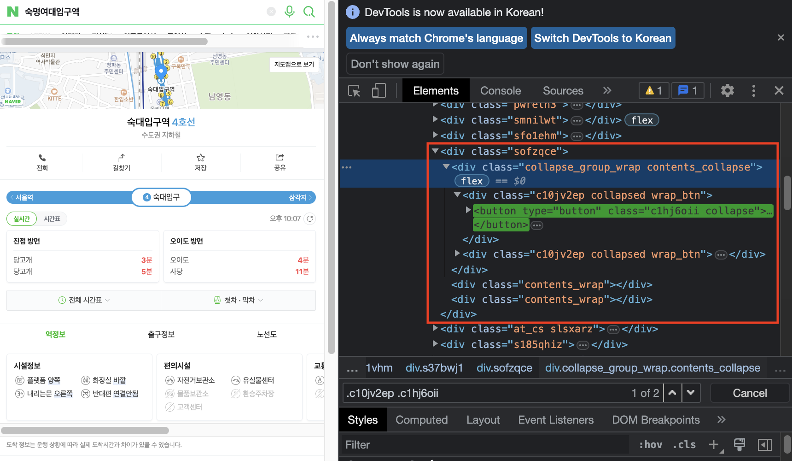The width and height of the screenshot is (792, 461).
Task: Collapse the div class sofzqce node
Action: pyautogui.click(x=435, y=151)
